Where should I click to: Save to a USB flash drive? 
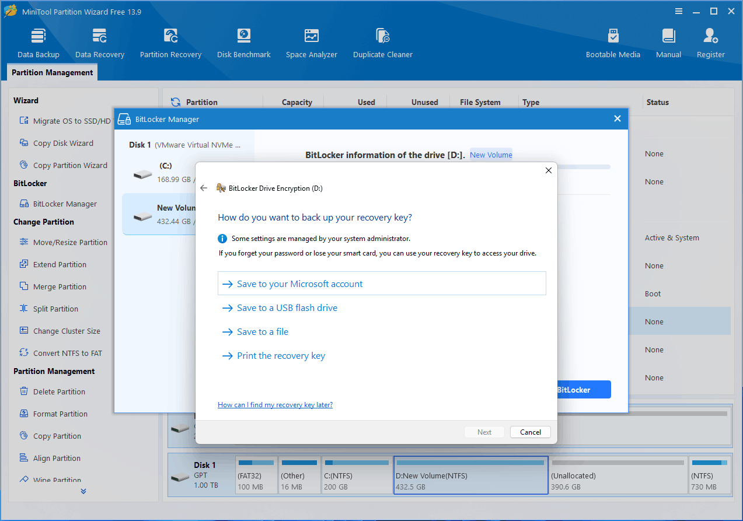pyautogui.click(x=280, y=307)
